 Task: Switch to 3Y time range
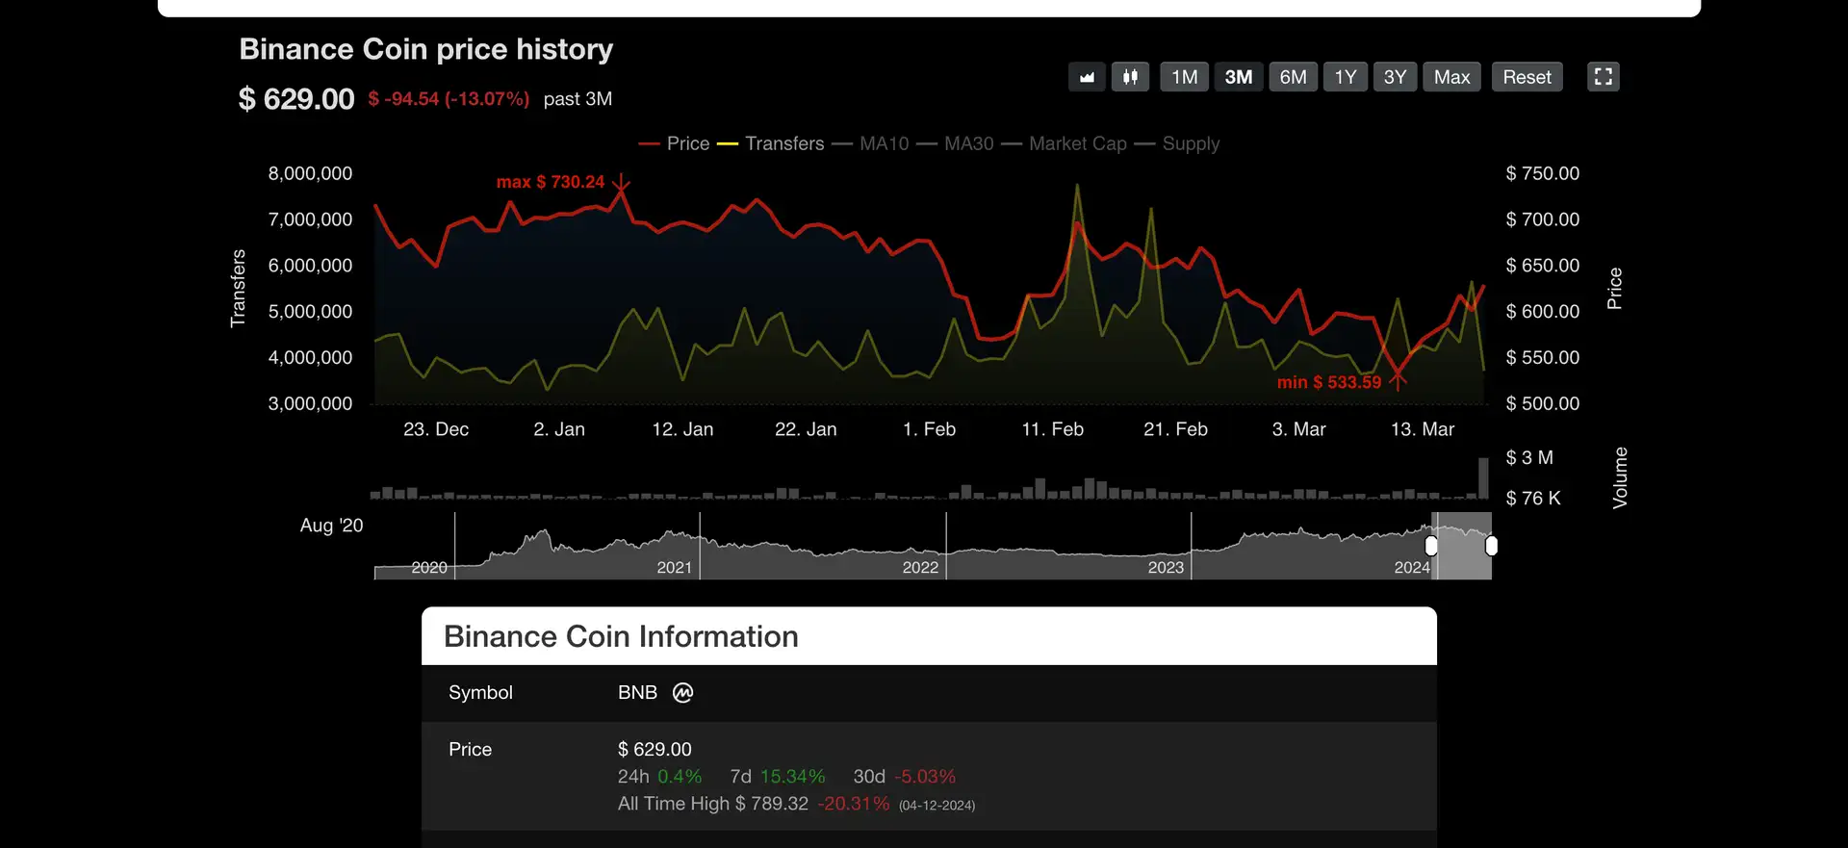click(x=1395, y=77)
